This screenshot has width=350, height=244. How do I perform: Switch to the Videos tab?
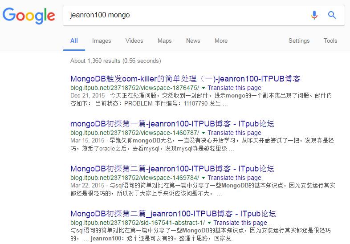(x=134, y=41)
